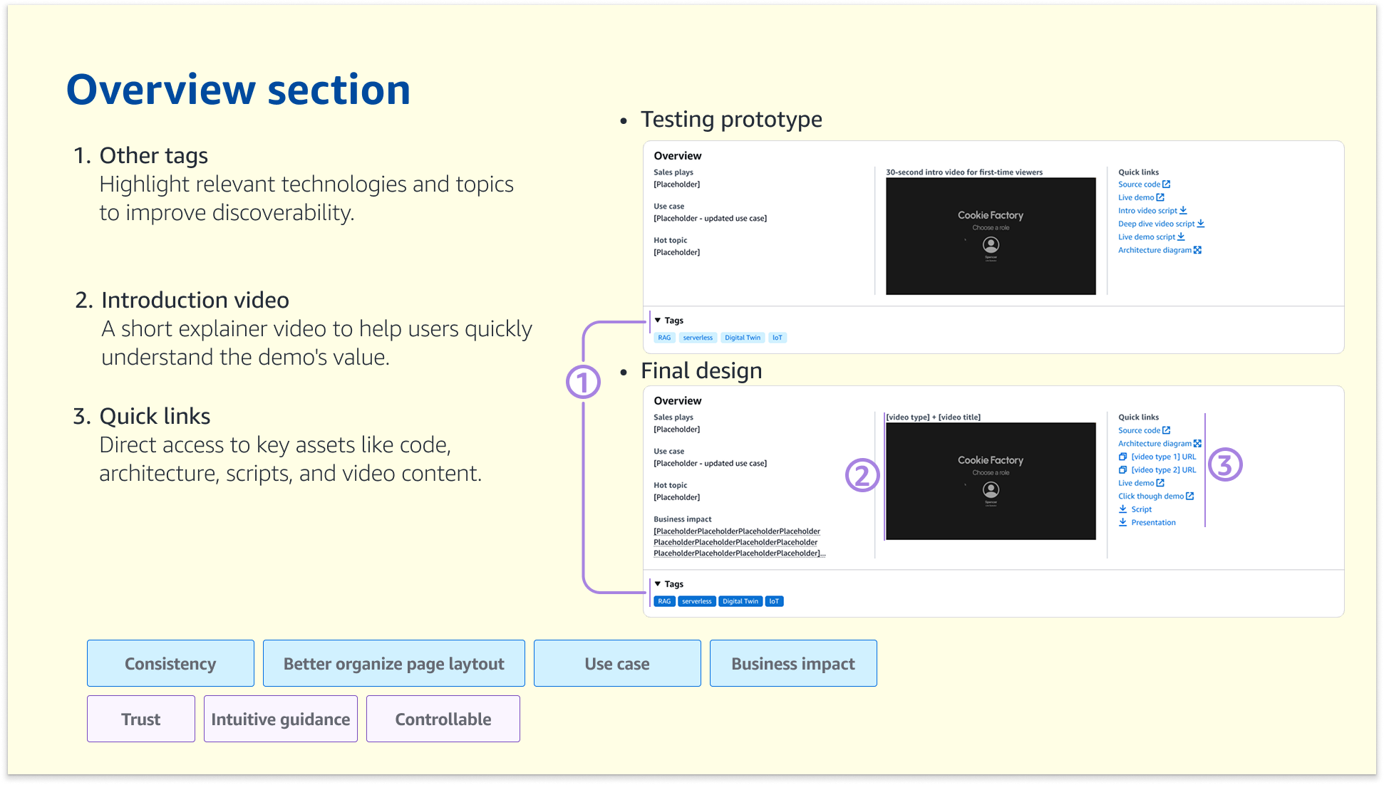Click the download icon beside Presentation
This screenshot has height=785, width=1384.
coord(1123,521)
